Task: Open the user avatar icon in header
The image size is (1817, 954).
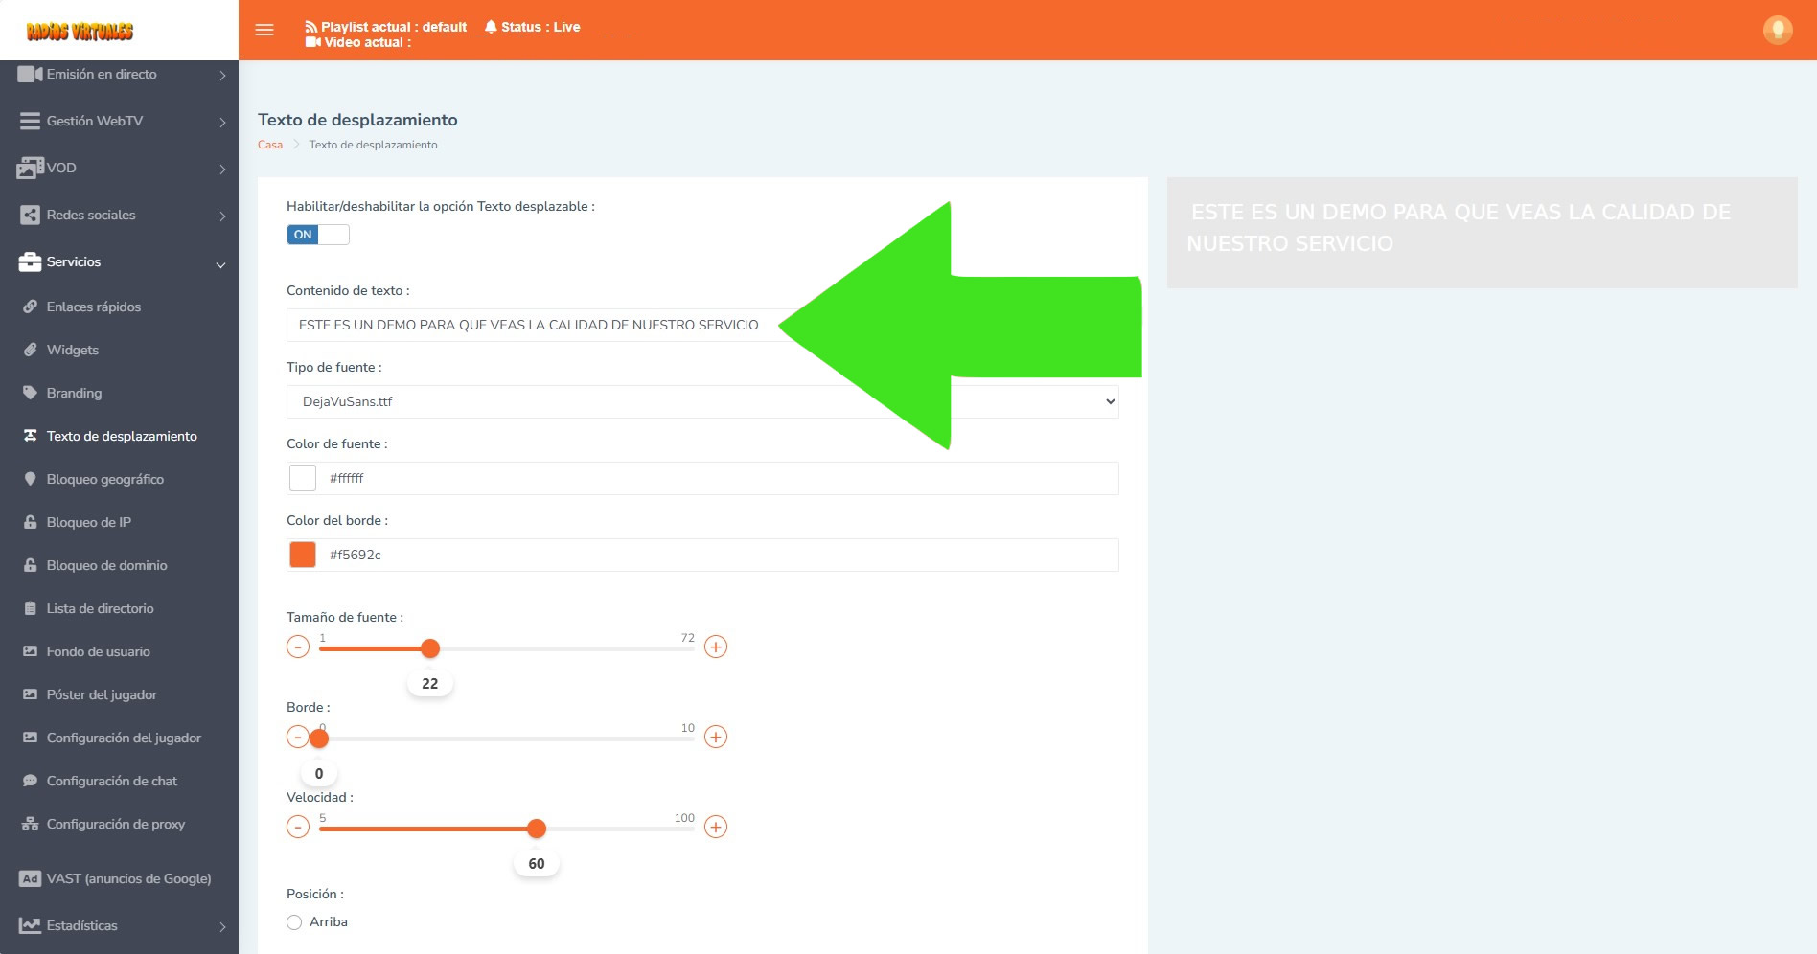Action: [x=1777, y=30]
